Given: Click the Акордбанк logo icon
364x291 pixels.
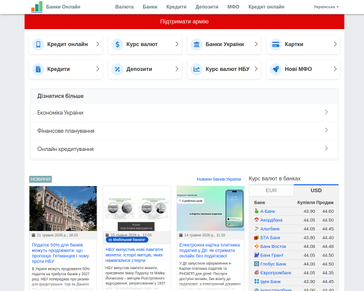Looking at the screenshot, I should [x=256, y=219].
